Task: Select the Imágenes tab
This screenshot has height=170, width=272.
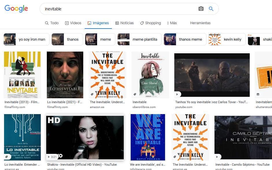Action: (98, 23)
